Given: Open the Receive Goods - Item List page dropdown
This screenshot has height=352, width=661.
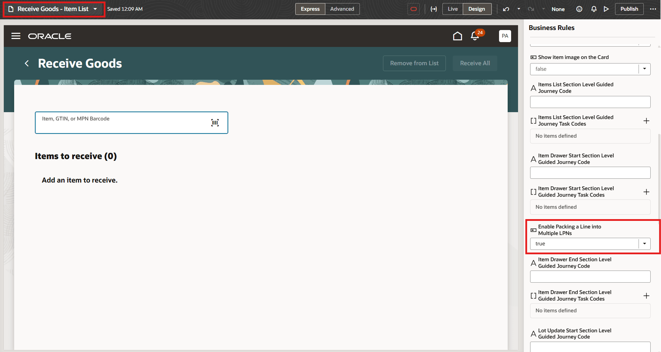Looking at the screenshot, I should pyautogui.click(x=53, y=9).
